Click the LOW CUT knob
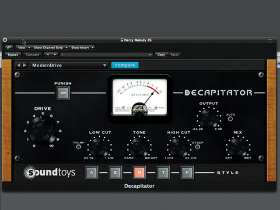280x210 pixels. click(100, 147)
